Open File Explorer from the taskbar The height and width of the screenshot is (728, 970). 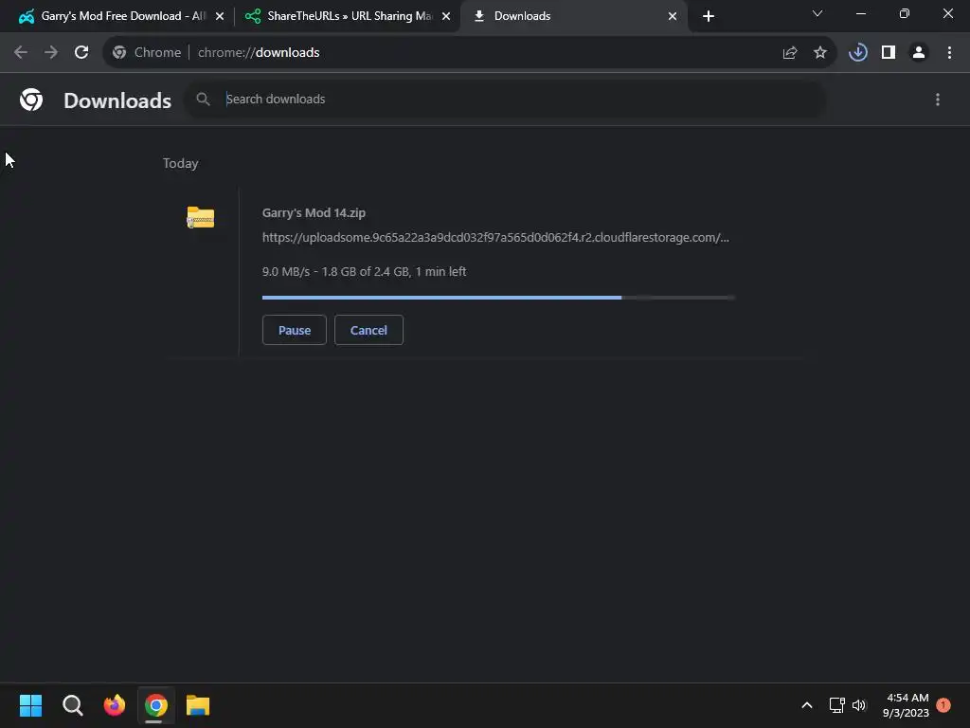tap(198, 705)
